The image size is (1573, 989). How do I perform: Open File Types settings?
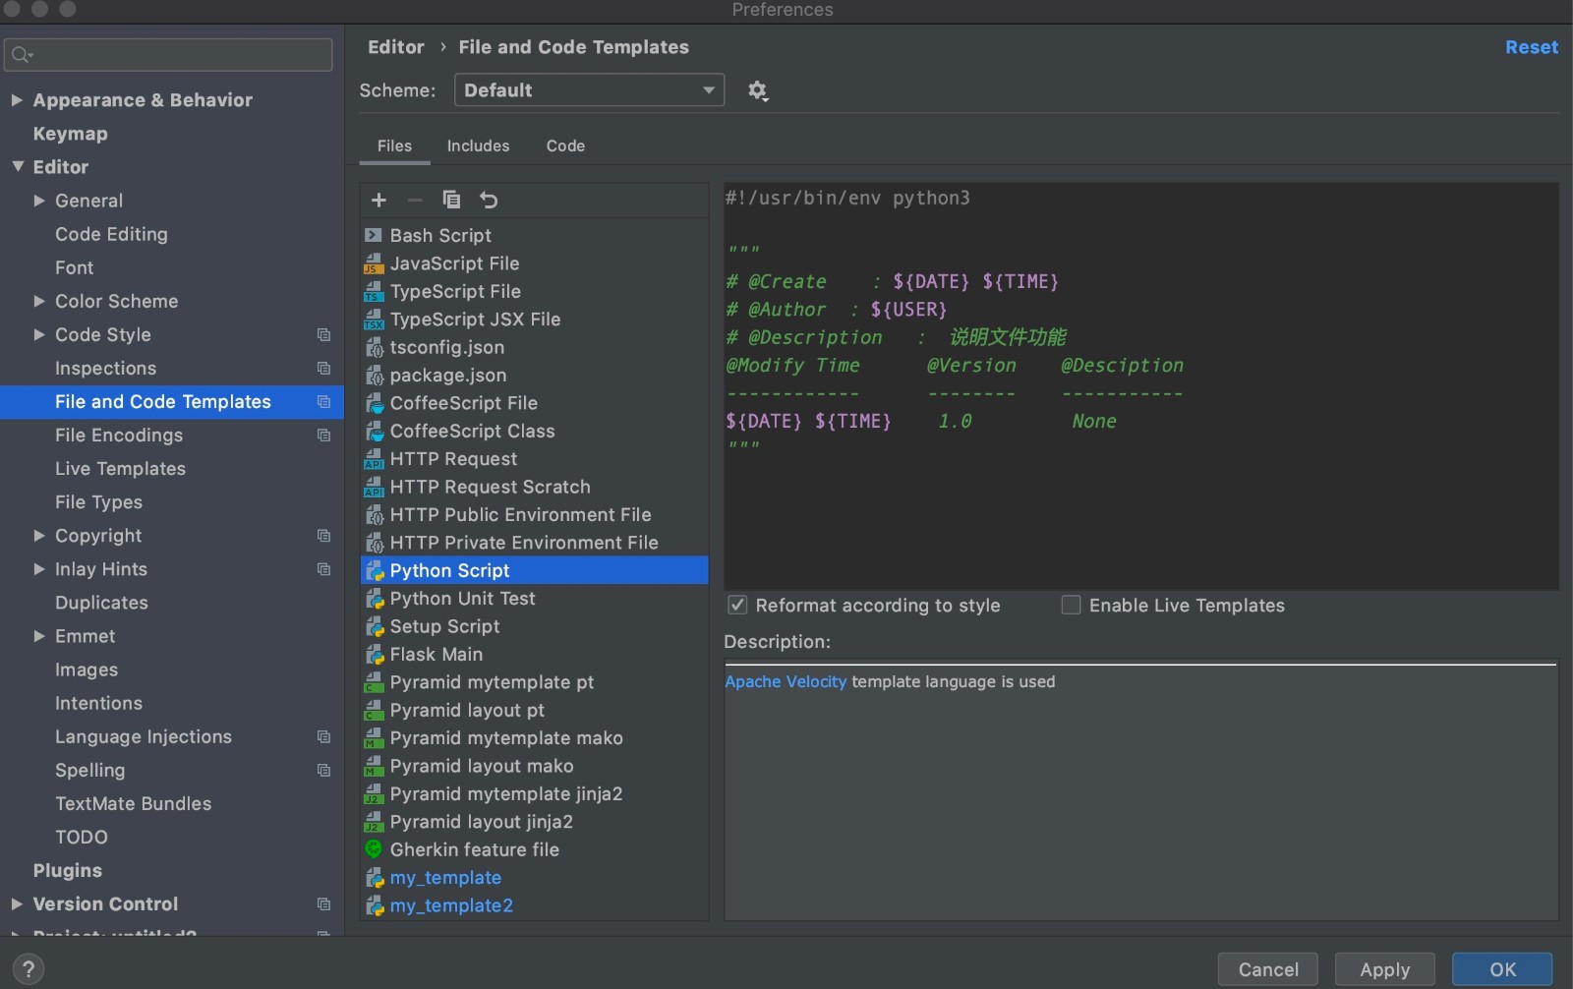[98, 502]
